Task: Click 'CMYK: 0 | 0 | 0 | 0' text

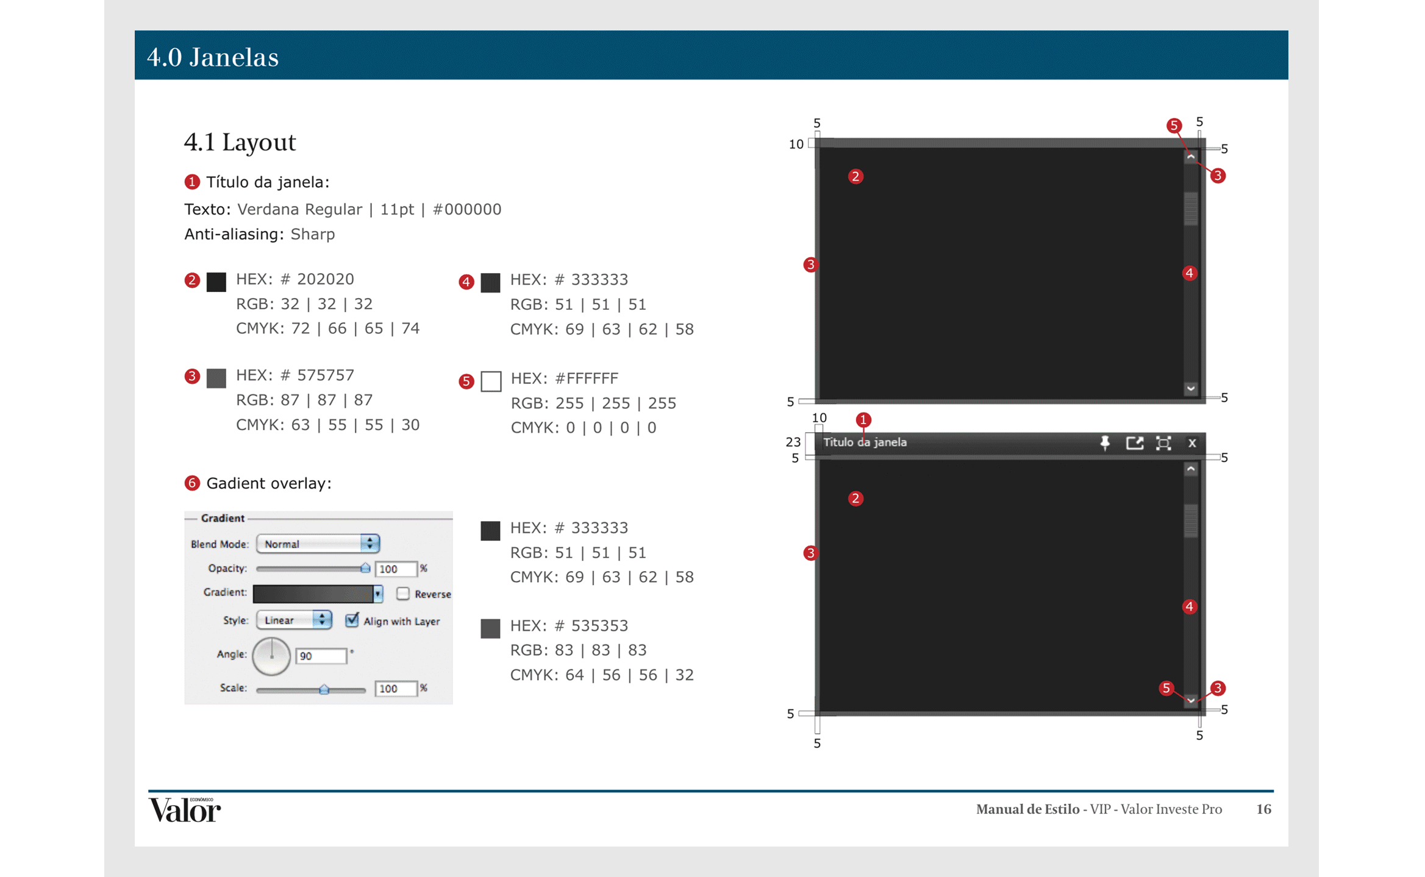Action: click(584, 428)
